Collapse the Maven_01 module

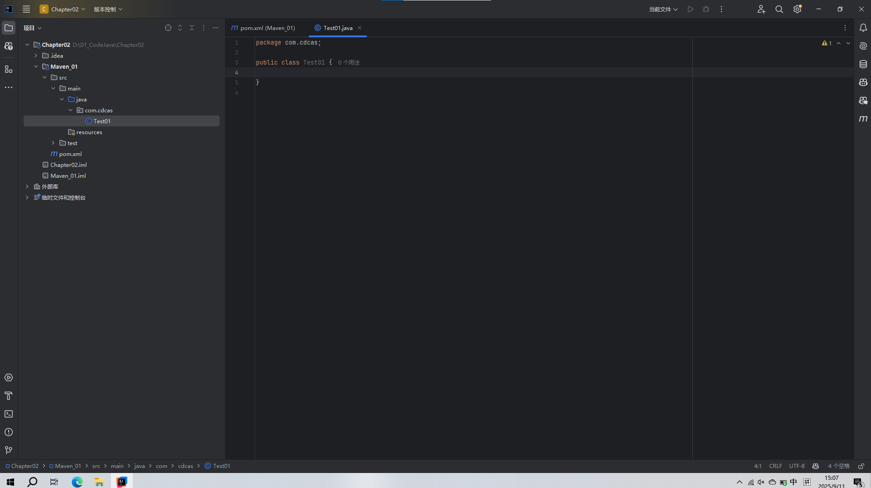pyautogui.click(x=36, y=66)
